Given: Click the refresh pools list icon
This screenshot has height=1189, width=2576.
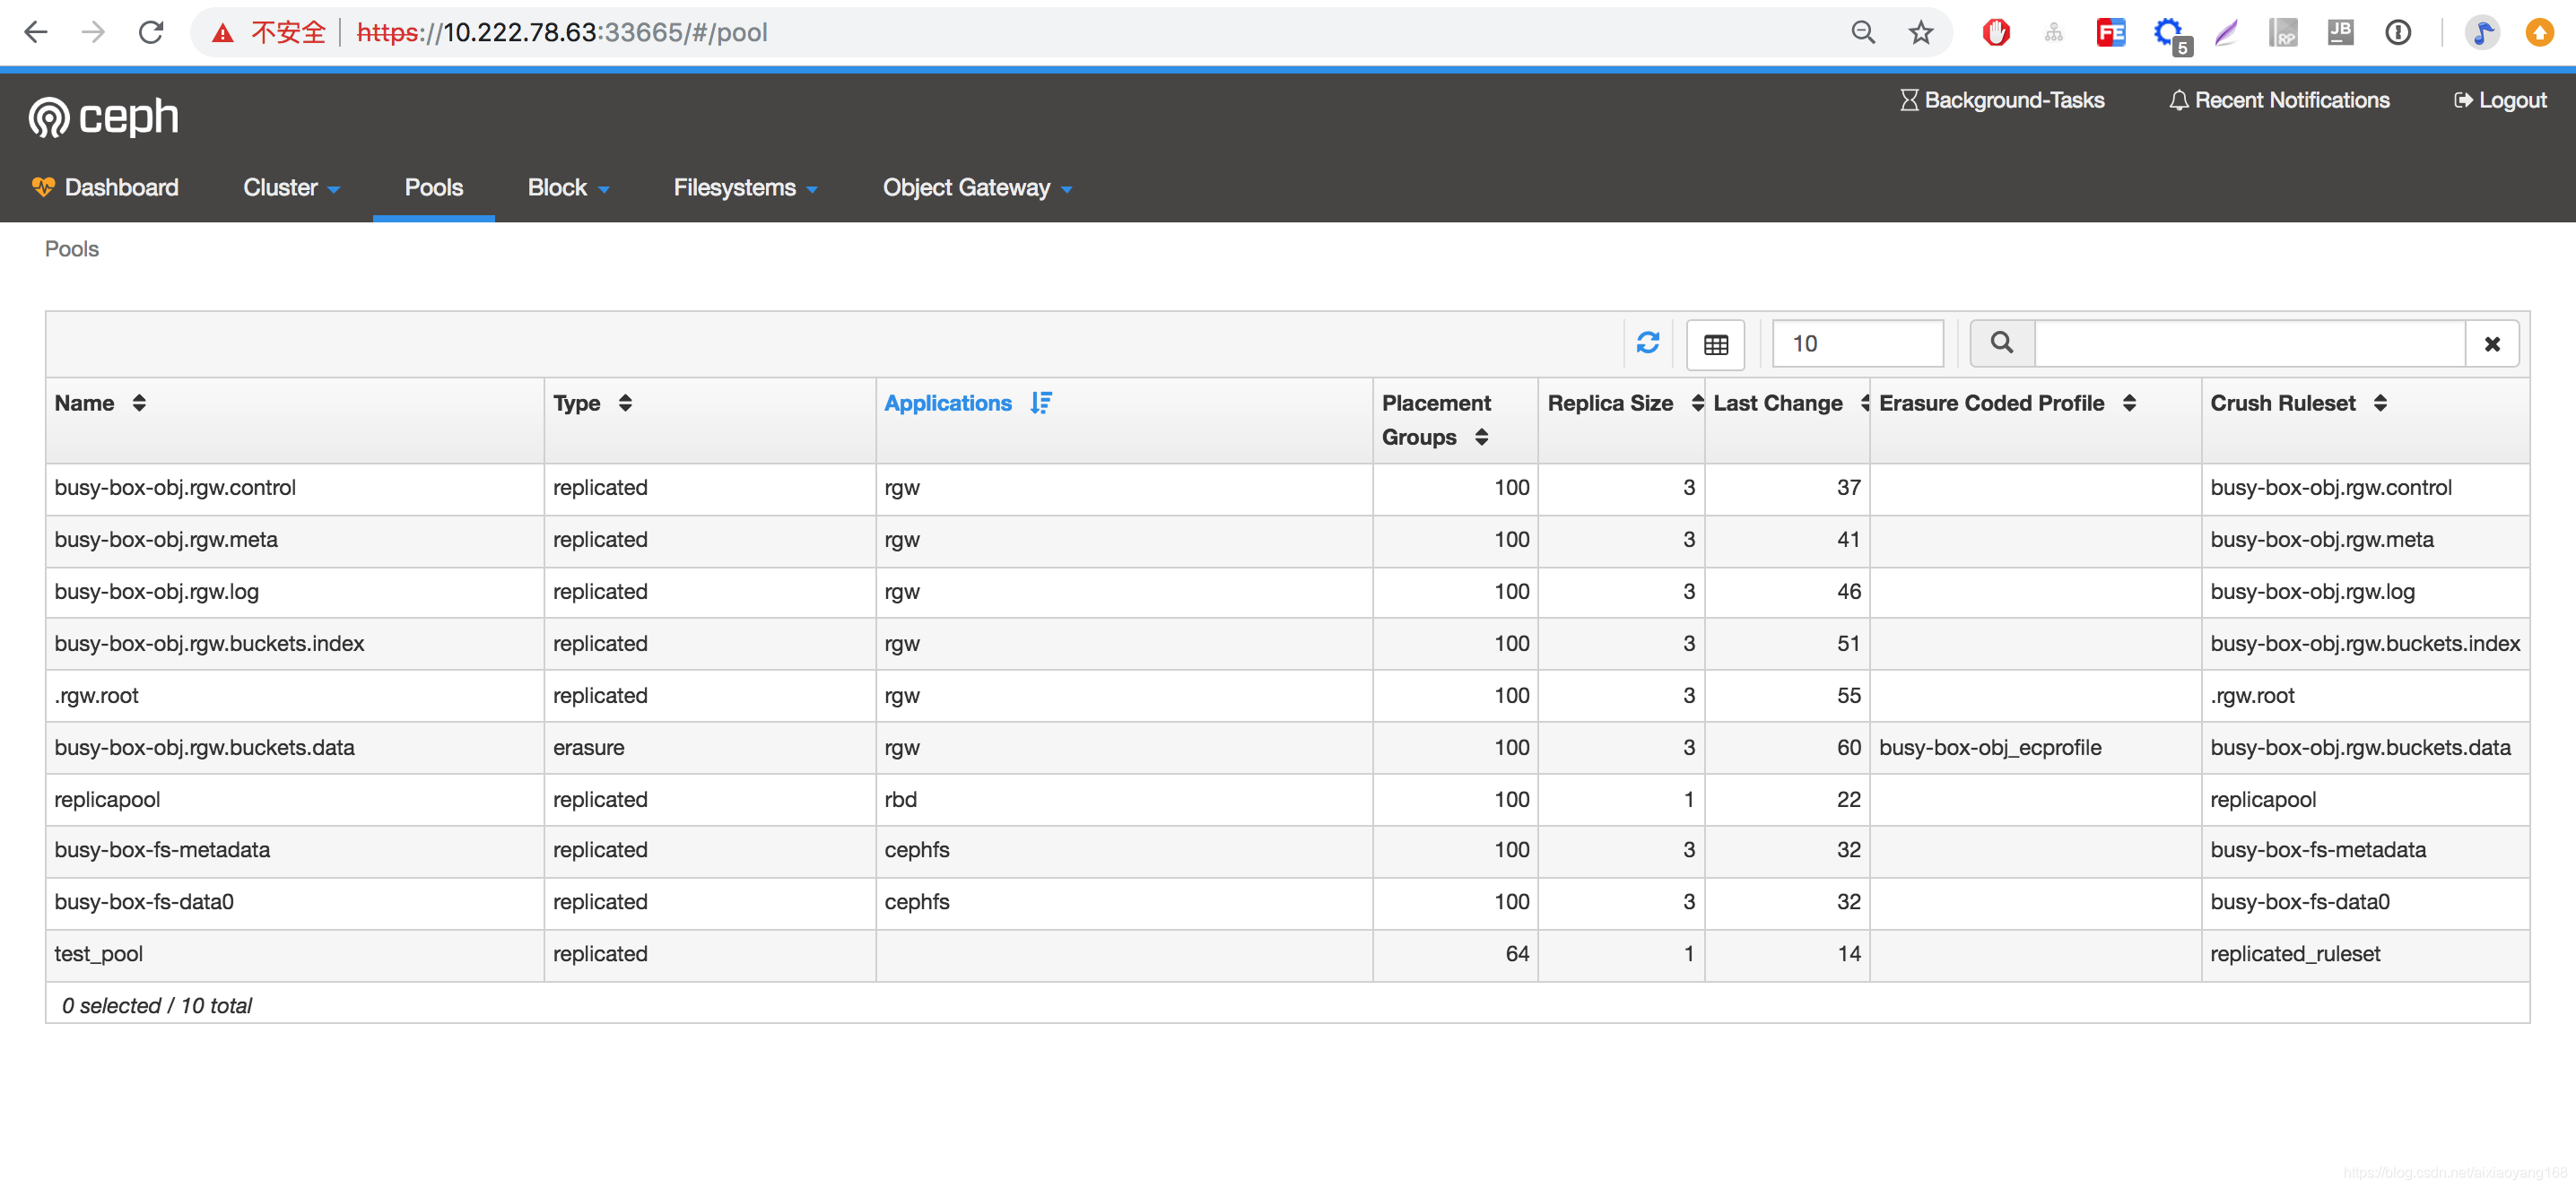Looking at the screenshot, I should coord(1648,343).
